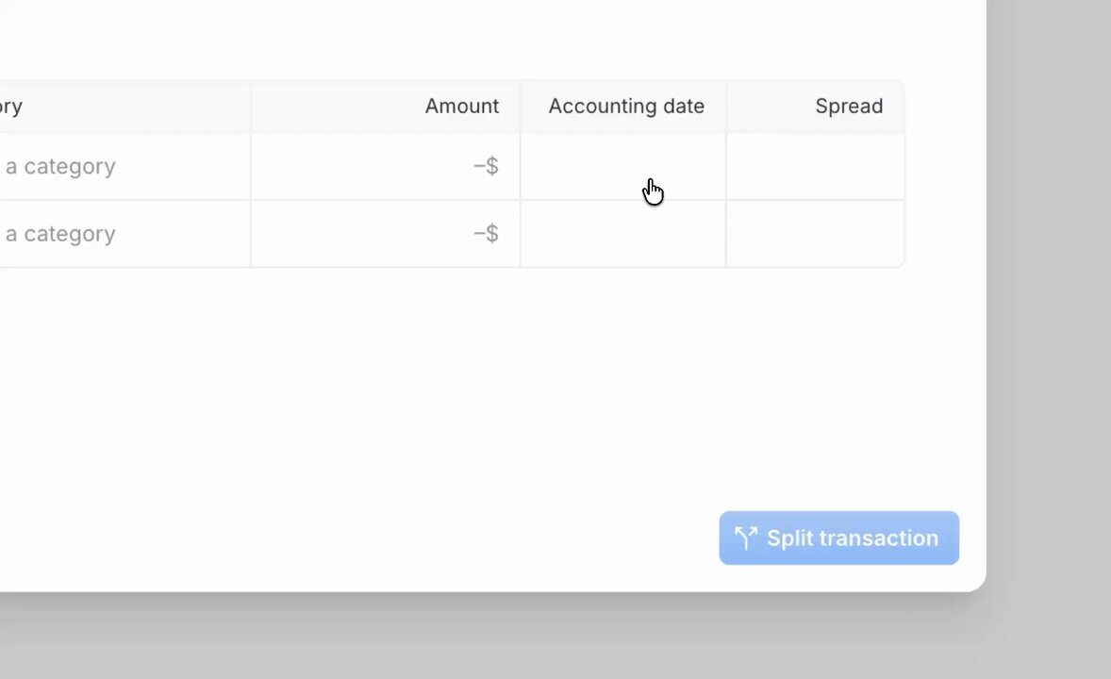Click the first row -$ currency prefix

tap(486, 167)
